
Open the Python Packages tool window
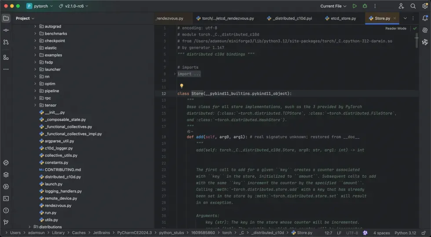click(x=6, y=175)
